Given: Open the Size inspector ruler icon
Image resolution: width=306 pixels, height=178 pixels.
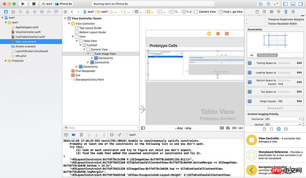Looking at the screenshot, I should pos(285,12).
